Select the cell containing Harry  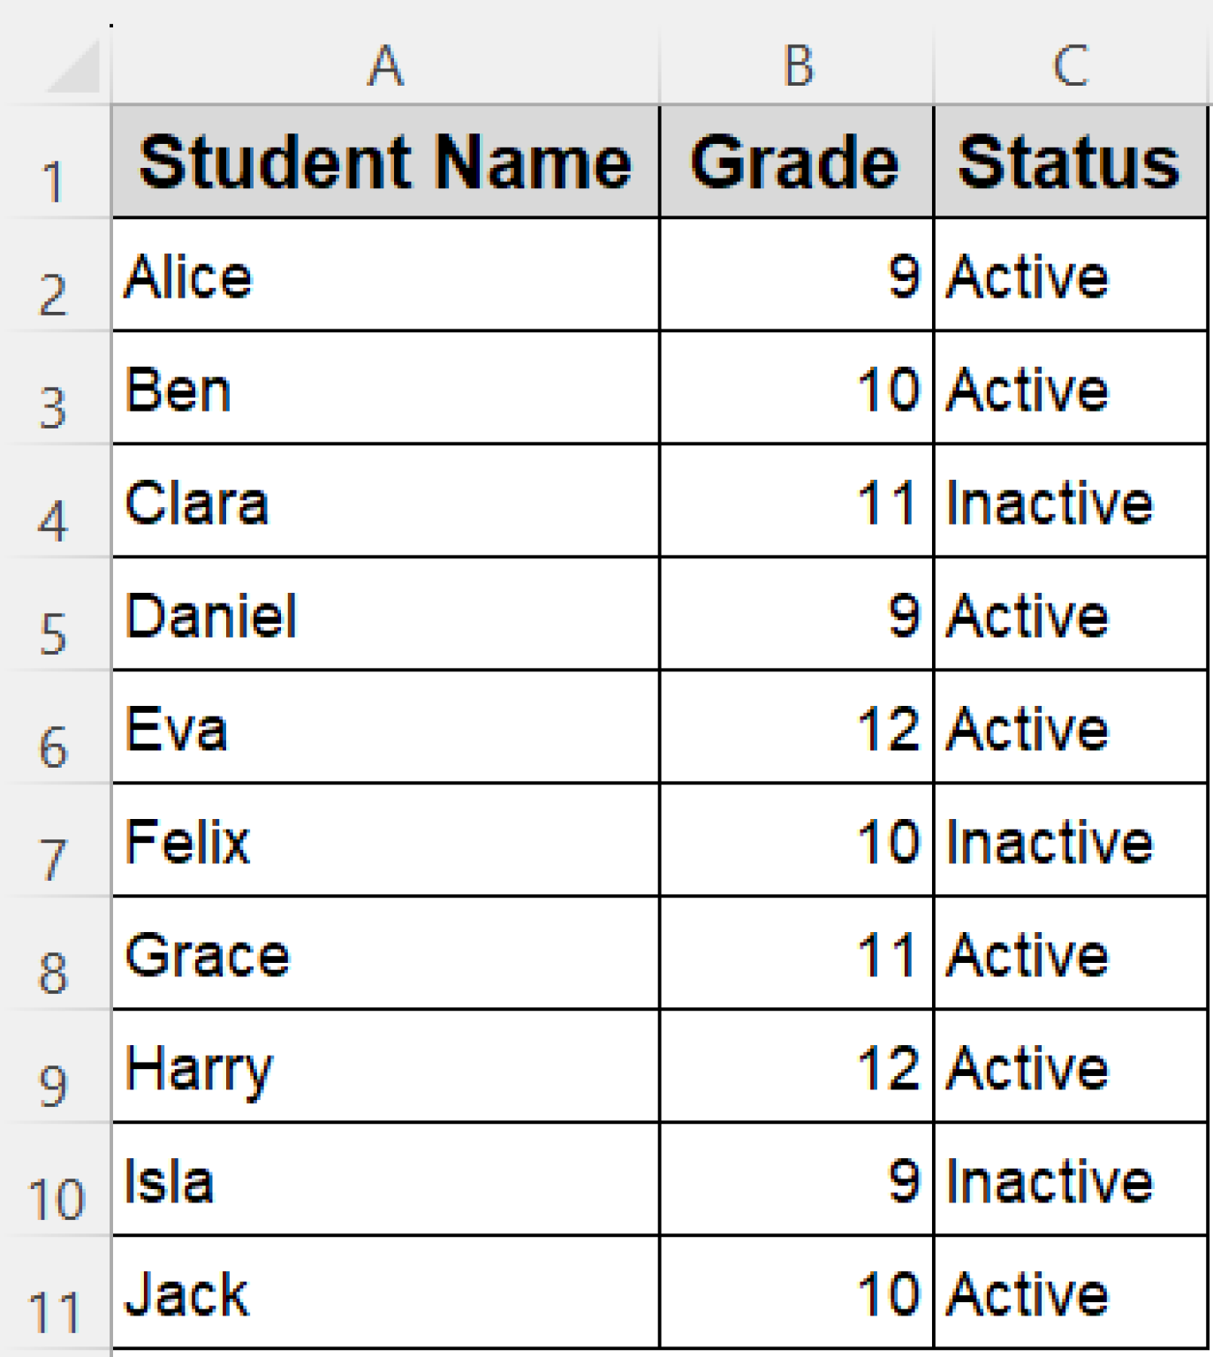[385, 1067]
